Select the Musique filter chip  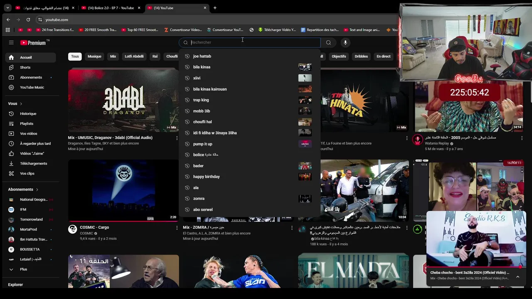tap(94, 56)
